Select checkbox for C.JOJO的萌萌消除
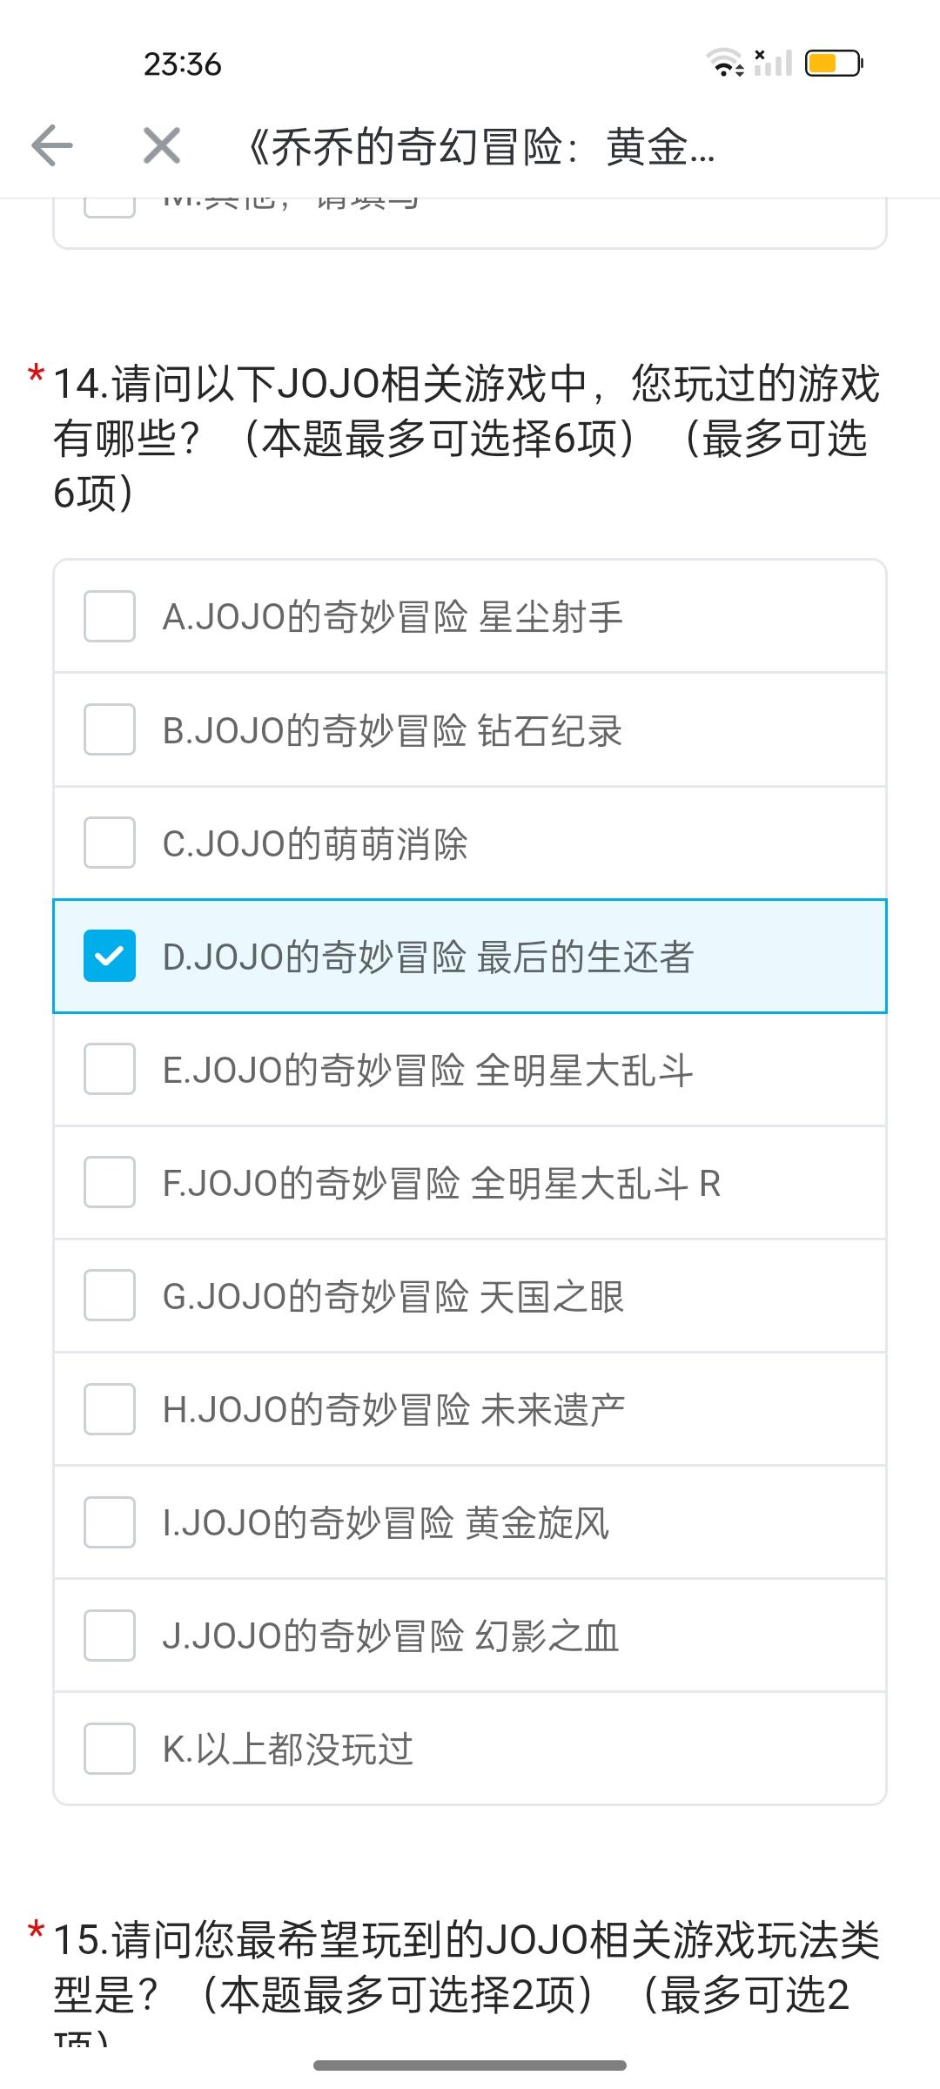940x2089 pixels. tap(110, 843)
